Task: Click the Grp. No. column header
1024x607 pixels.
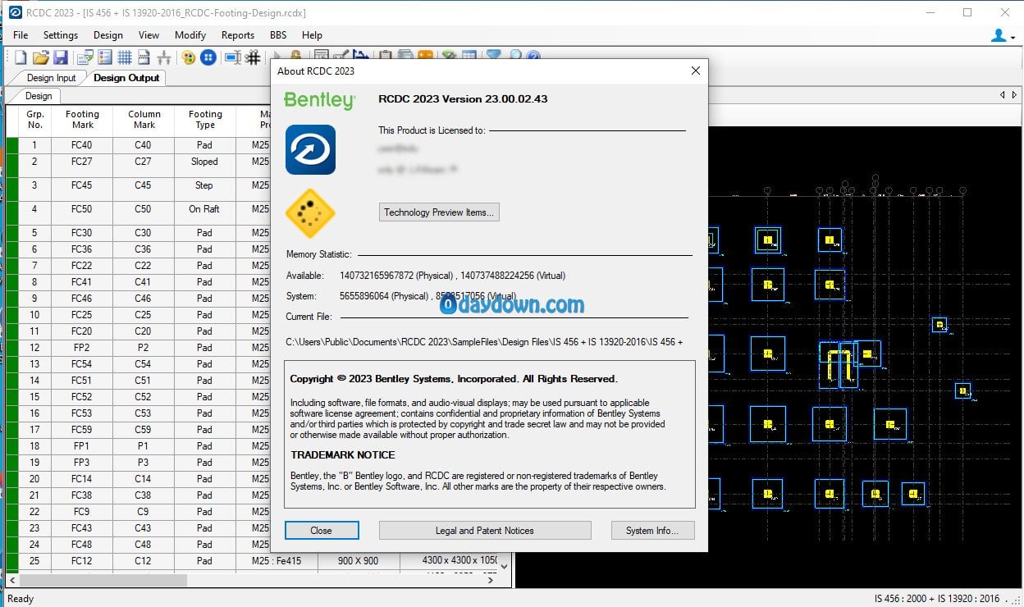Action: pos(35,120)
